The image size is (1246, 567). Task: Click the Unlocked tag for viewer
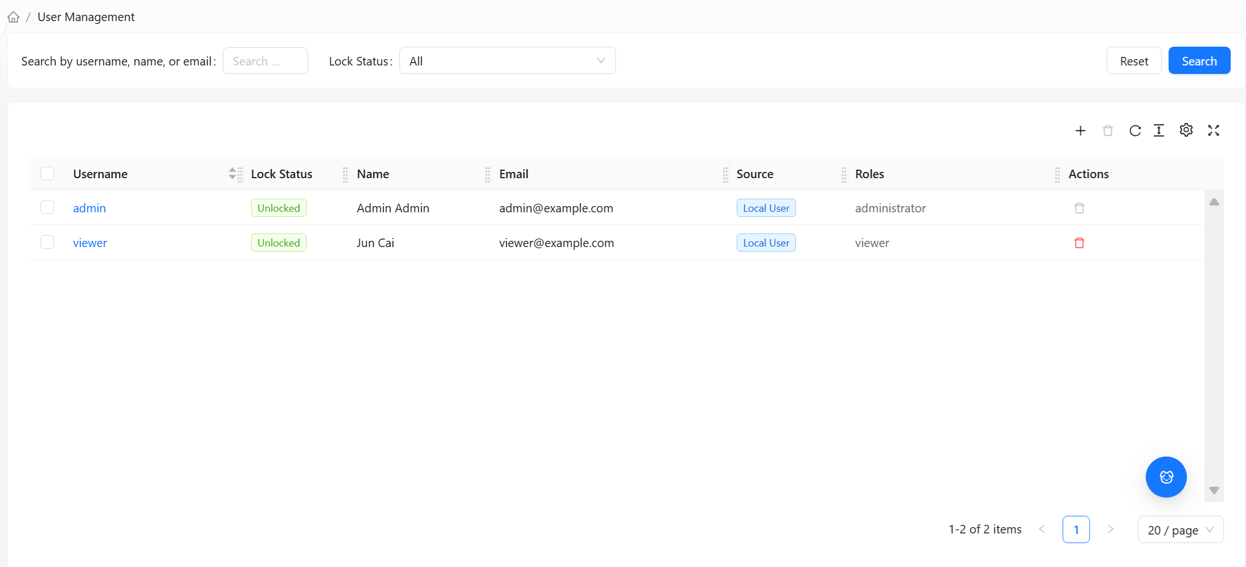click(x=279, y=243)
